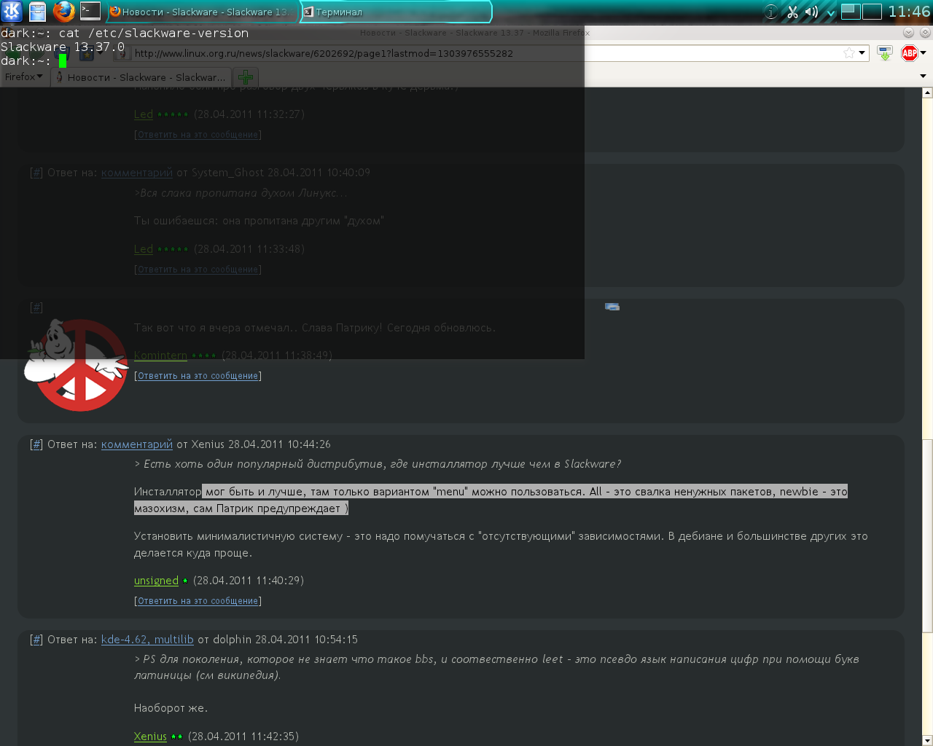Click the Adblock Plus ABP icon

point(910,53)
